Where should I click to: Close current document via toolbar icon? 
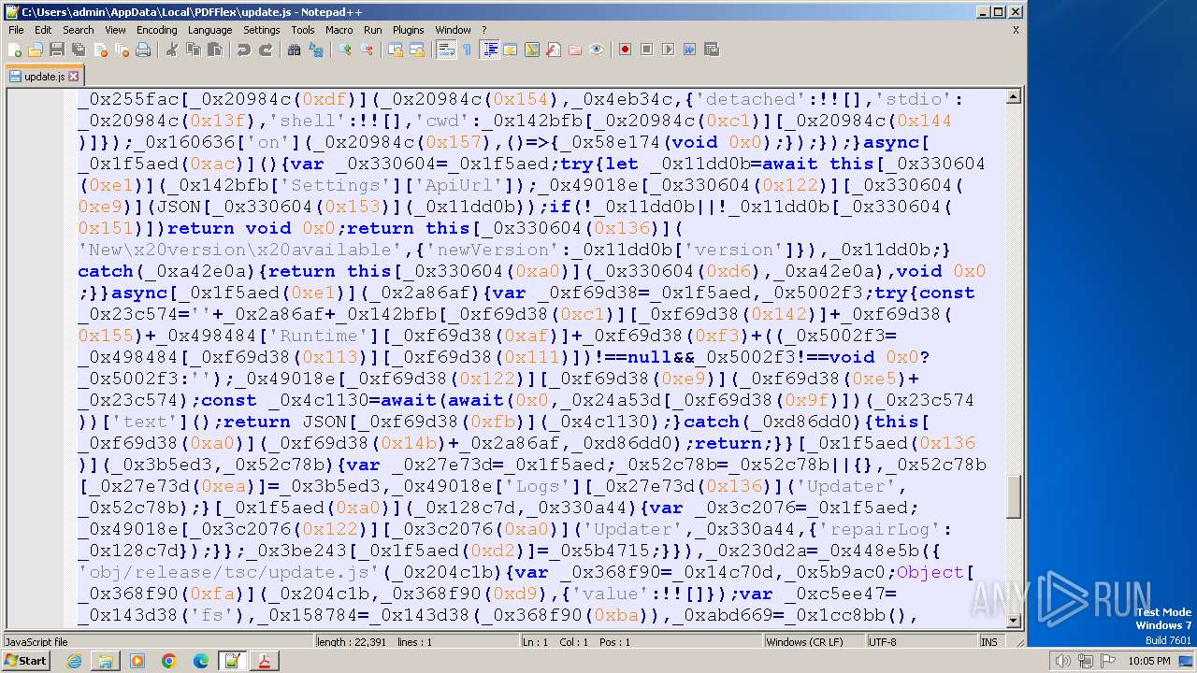point(100,50)
